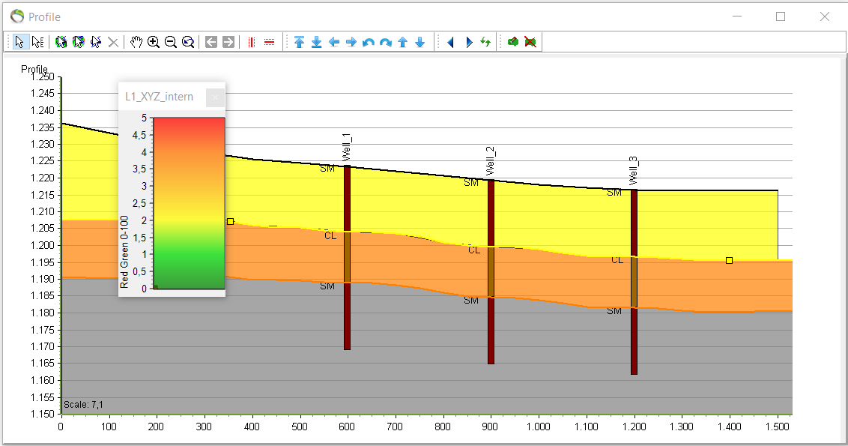Click the red top of color scale
Viewport: 848px width, 446px height.
tap(190, 123)
